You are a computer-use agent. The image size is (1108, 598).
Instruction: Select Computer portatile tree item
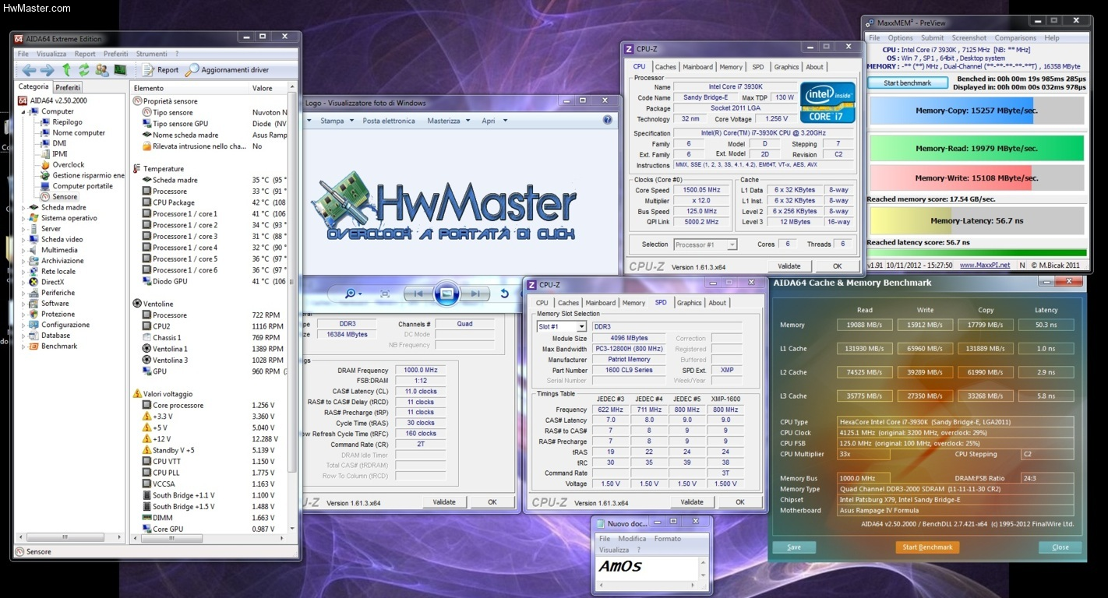tap(76, 186)
